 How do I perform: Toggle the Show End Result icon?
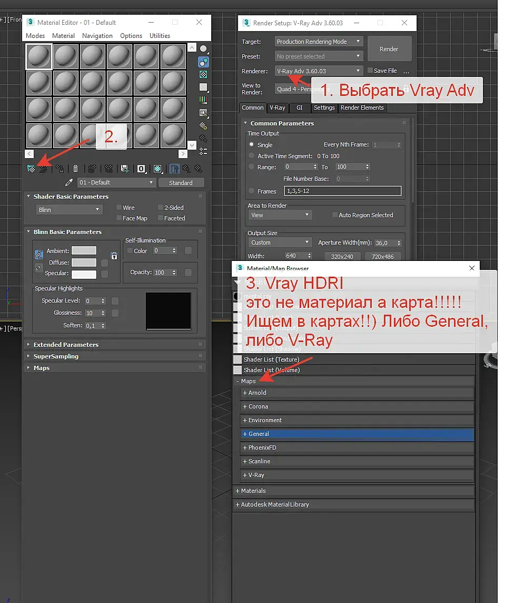(x=174, y=169)
